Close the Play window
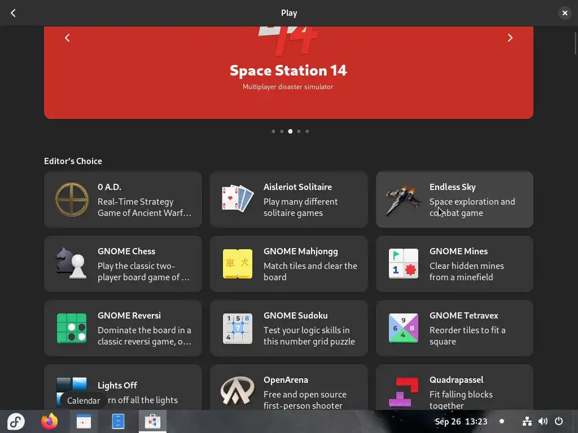 564,14
